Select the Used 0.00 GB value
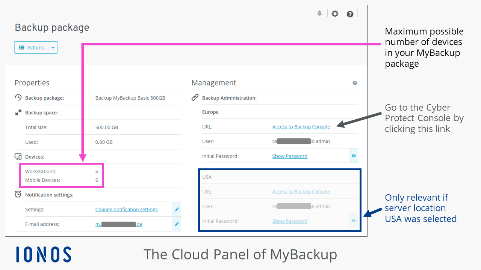The width and height of the screenshot is (481, 270). pyautogui.click(x=104, y=142)
